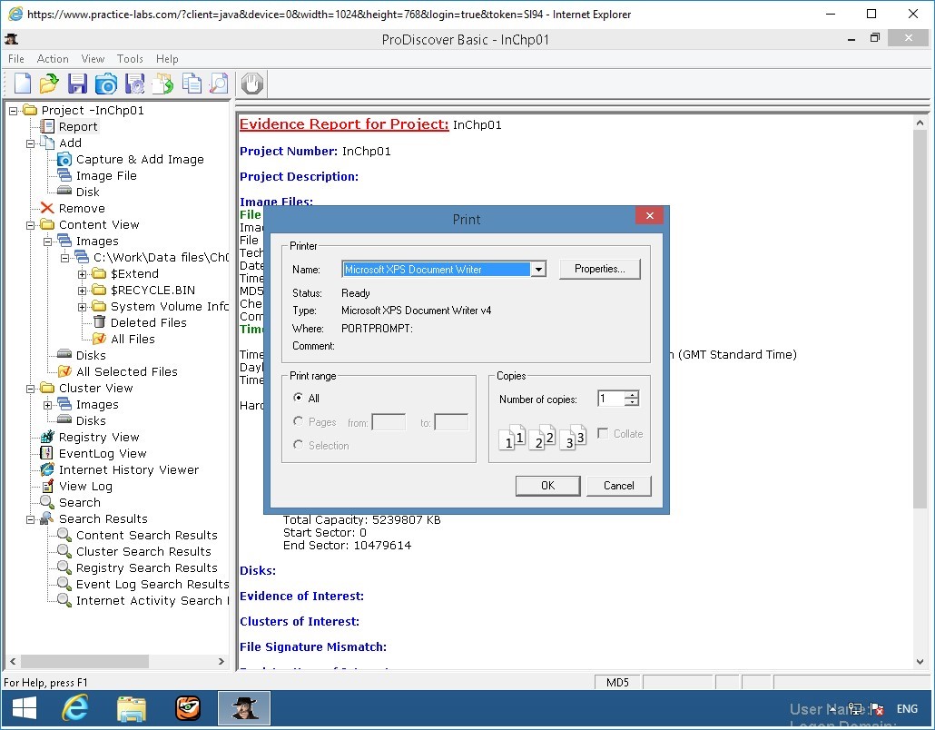Select Disks under Cluster View

91,420
